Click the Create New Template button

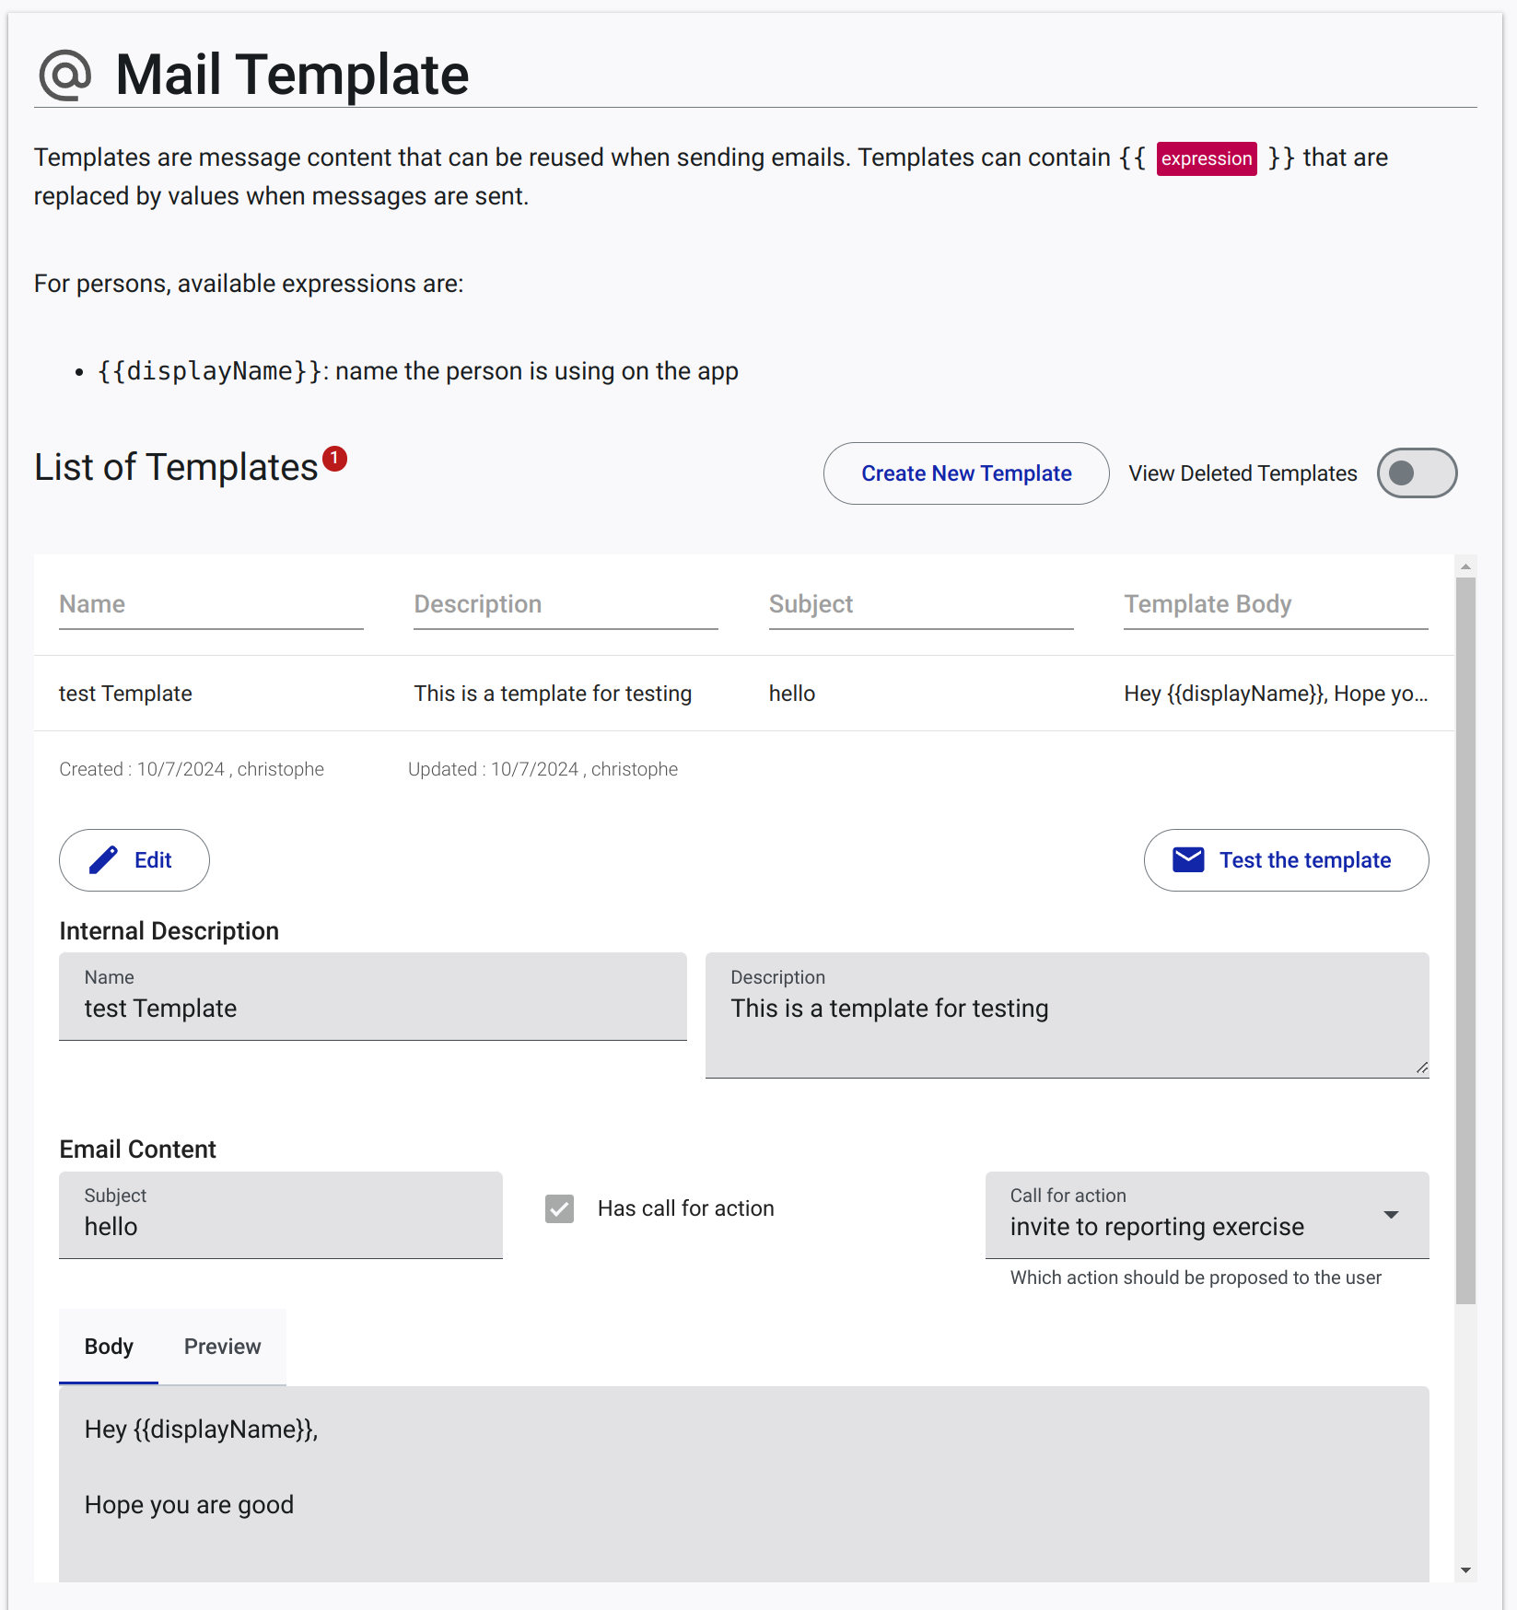coord(966,473)
